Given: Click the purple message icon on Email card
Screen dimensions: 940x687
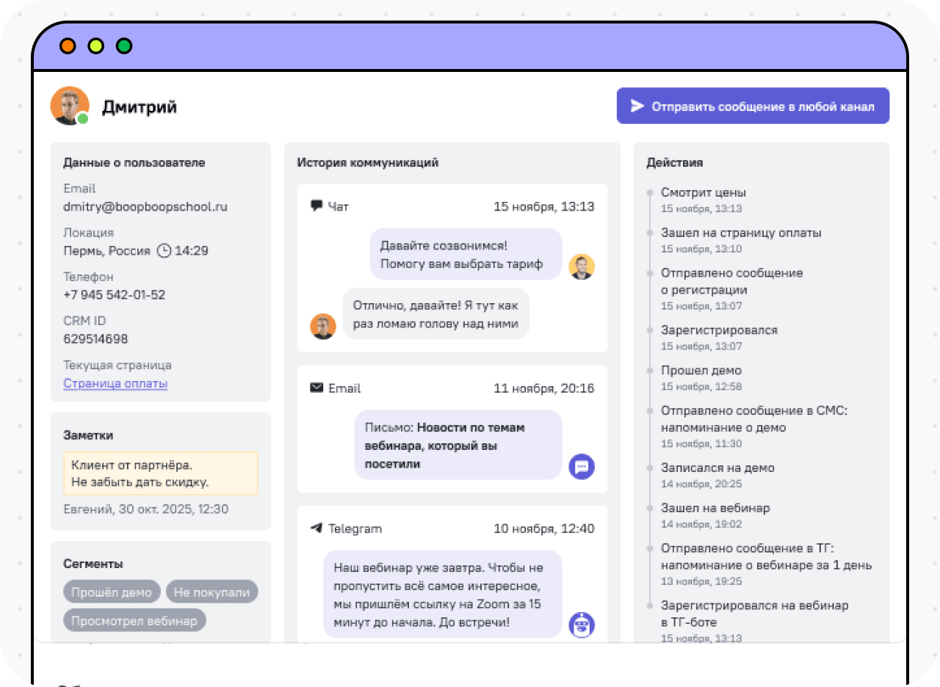Looking at the screenshot, I should pyautogui.click(x=582, y=466).
